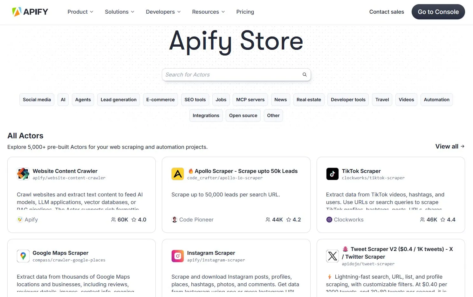Click the Tweet Scraper X icon
This screenshot has width=473, height=297.
pos(332,256)
